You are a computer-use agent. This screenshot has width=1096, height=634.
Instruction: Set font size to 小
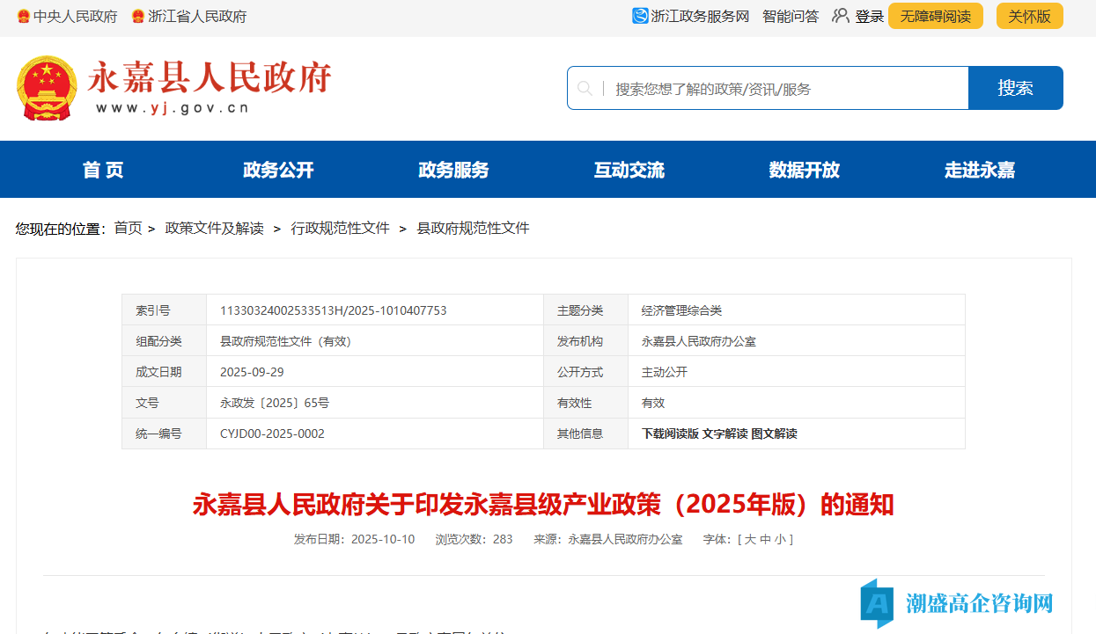point(780,539)
